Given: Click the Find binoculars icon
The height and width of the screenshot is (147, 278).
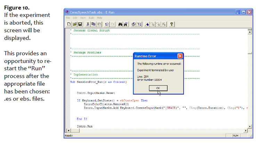Looking at the screenshot, I should [x=120, y=24].
